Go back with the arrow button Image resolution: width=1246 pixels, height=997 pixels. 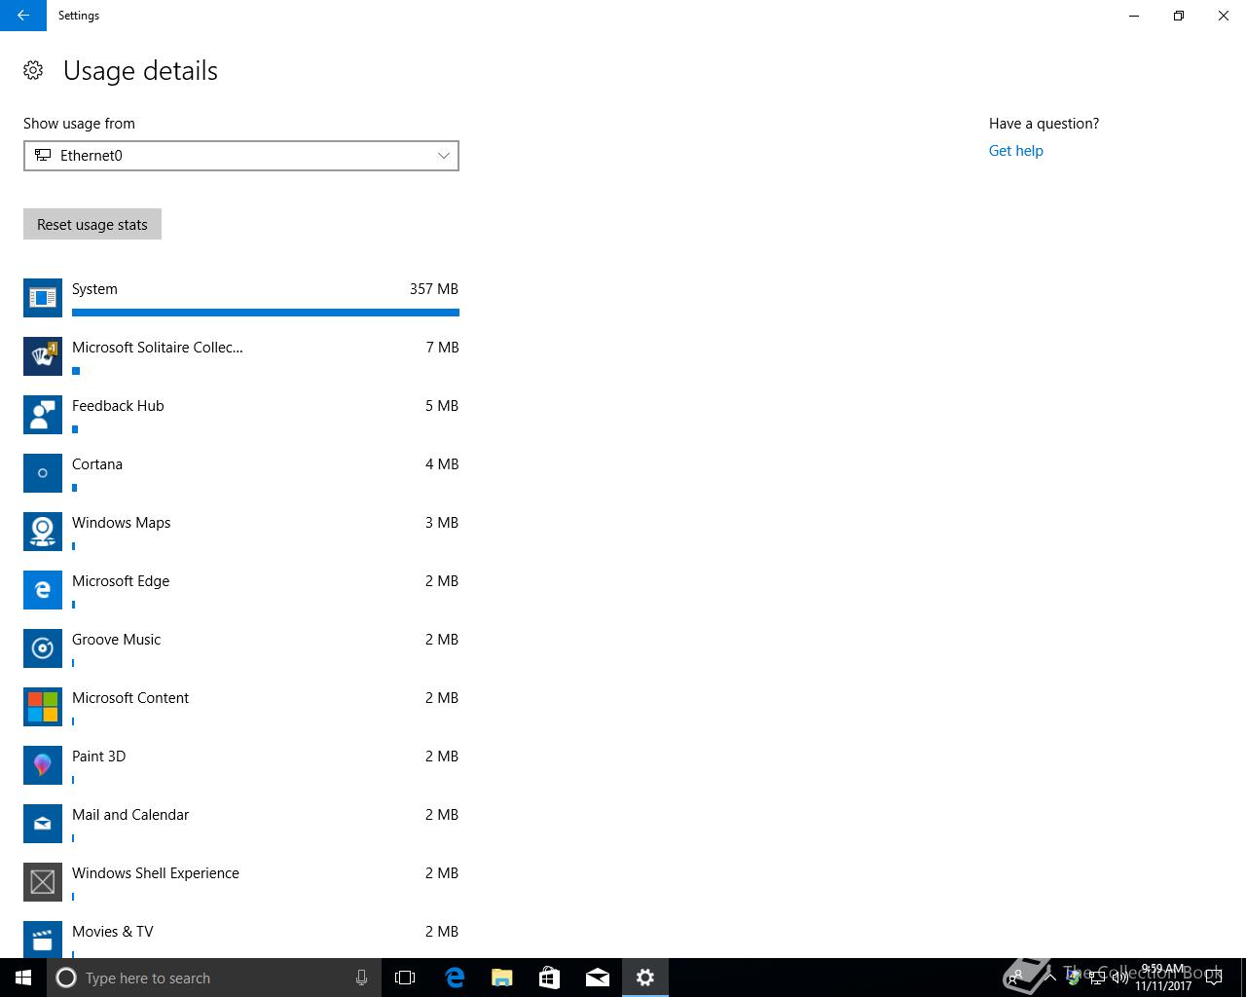[x=23, y=16]
